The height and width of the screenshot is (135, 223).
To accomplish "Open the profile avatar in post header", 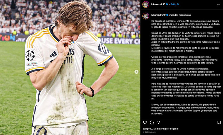I will point(146,4).
